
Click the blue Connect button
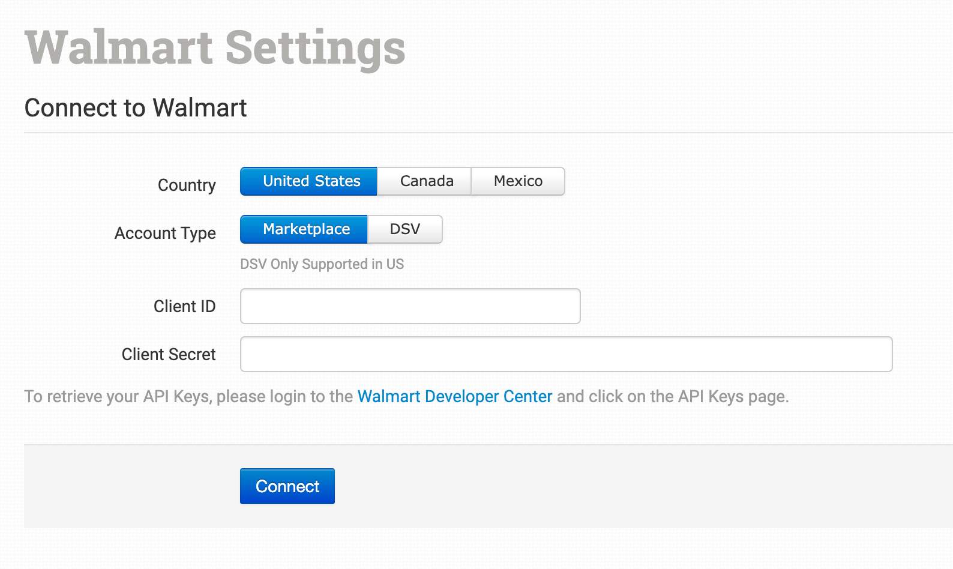[x=287, y=486]
